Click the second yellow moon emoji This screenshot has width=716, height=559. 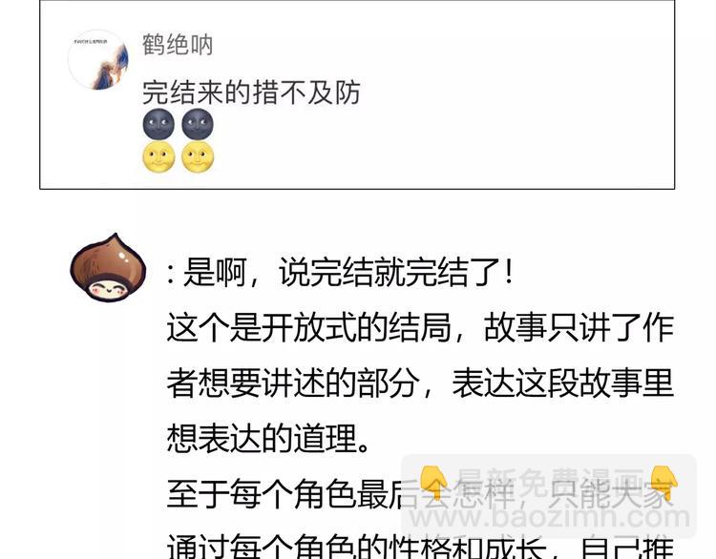point(198,157)
